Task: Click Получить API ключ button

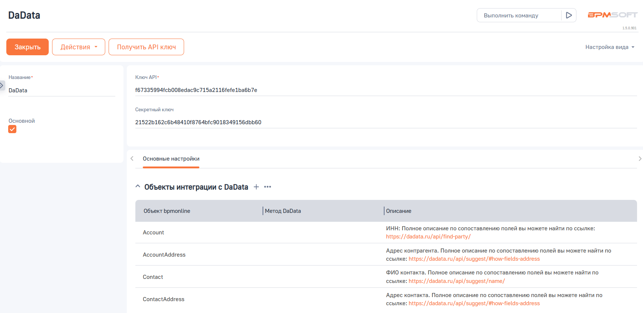Action: tap(146, 47)
